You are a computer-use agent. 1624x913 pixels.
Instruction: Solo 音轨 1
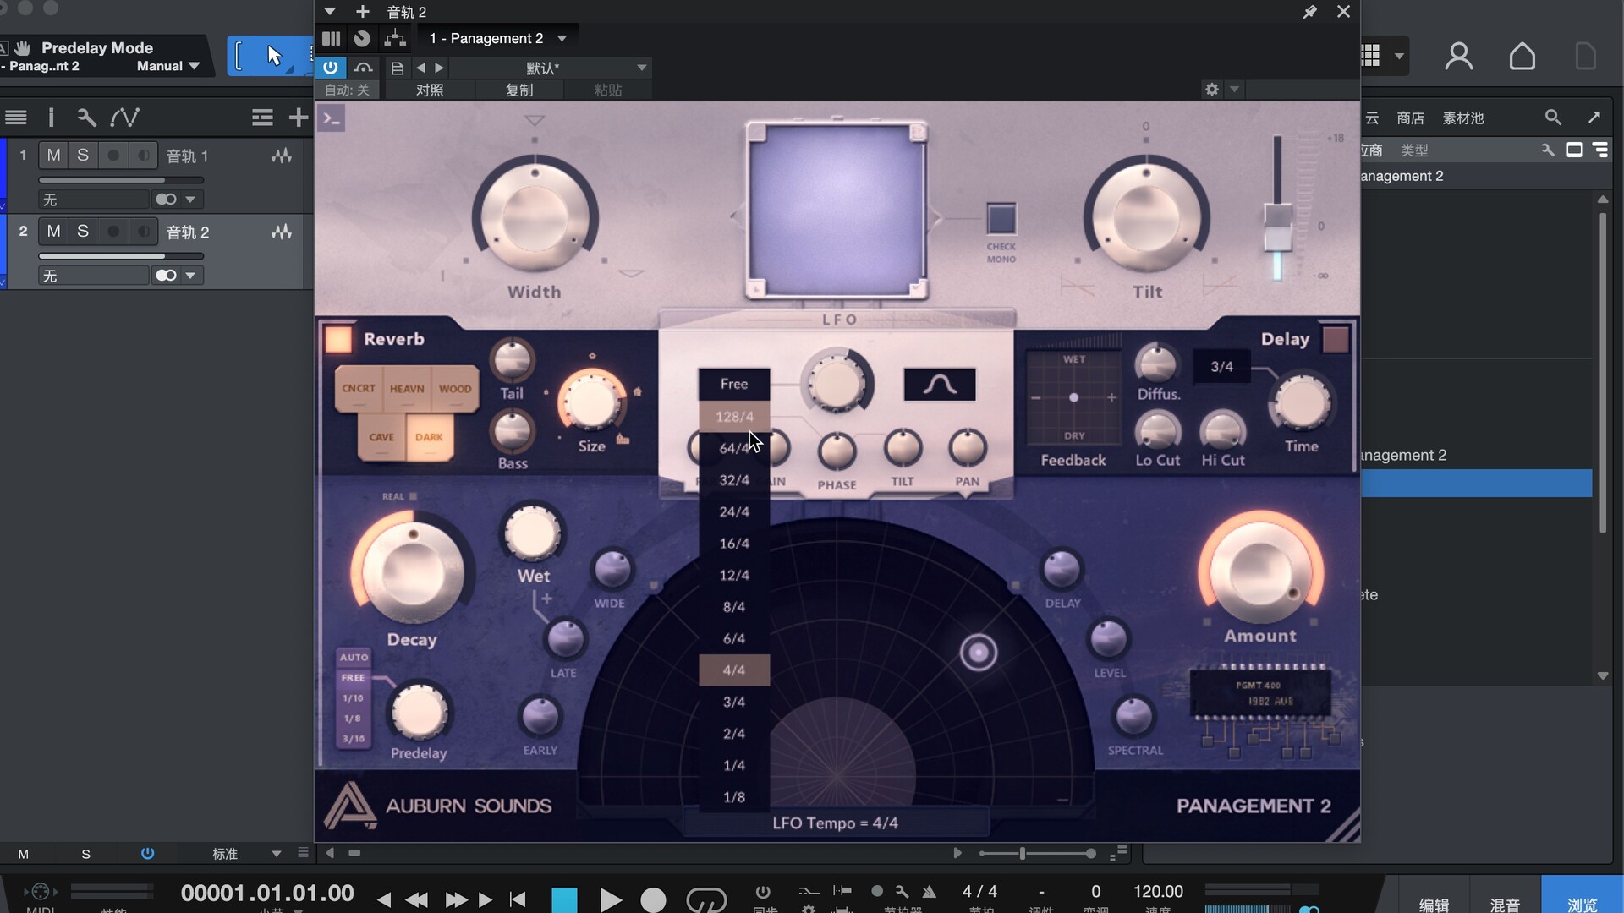click(83, 156)
